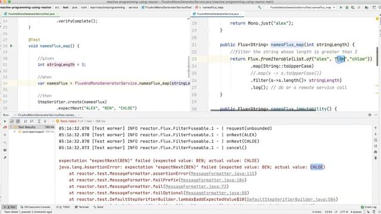
Task: Debug the selected configuration
Action: [x=347, y=8]
